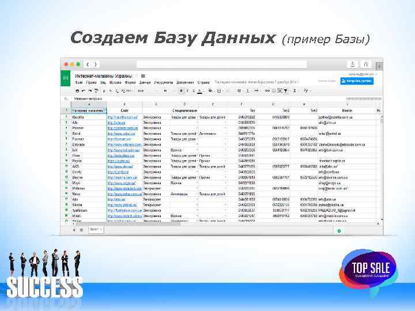This screenshot has width=415, height=311.
Task: Open the Google Sheets home icon
Action: coord(65,78)
